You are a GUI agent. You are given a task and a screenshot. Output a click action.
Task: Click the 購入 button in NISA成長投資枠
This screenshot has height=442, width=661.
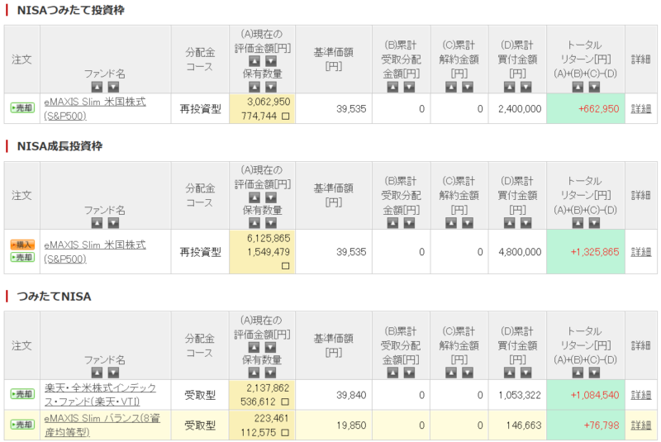(x=22, y=245)
